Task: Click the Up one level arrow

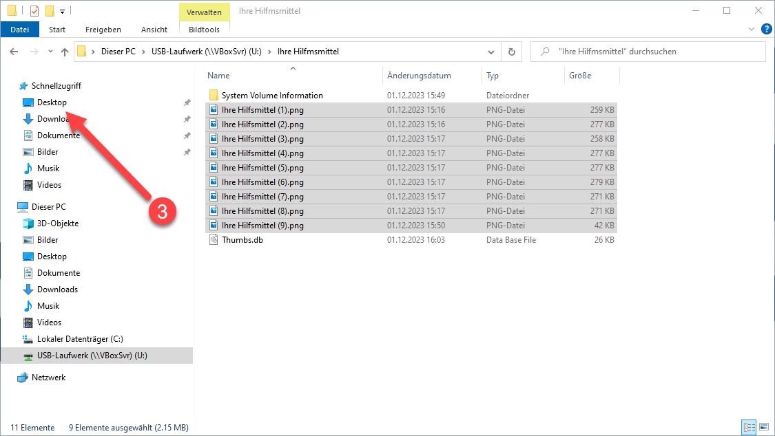Action: point(65,52)
